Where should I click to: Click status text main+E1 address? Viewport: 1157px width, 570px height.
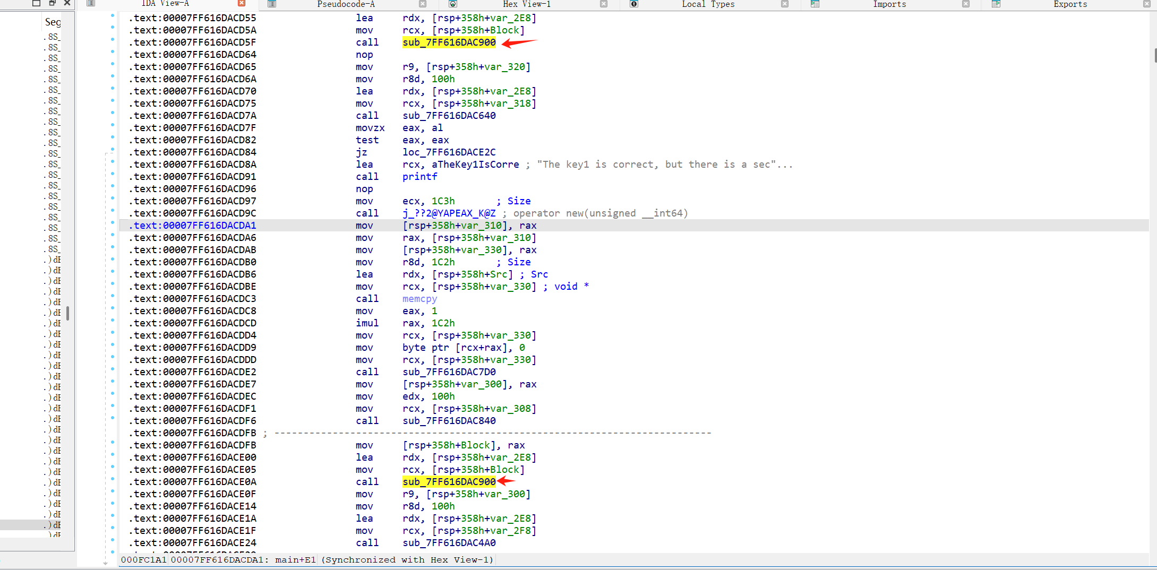[x=295, y=560]
